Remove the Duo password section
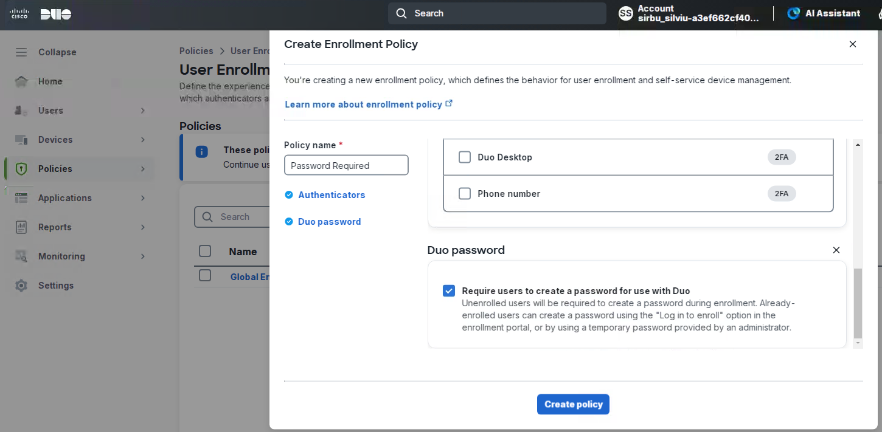Viewport: 882px width, 432px height. [836, 250]
